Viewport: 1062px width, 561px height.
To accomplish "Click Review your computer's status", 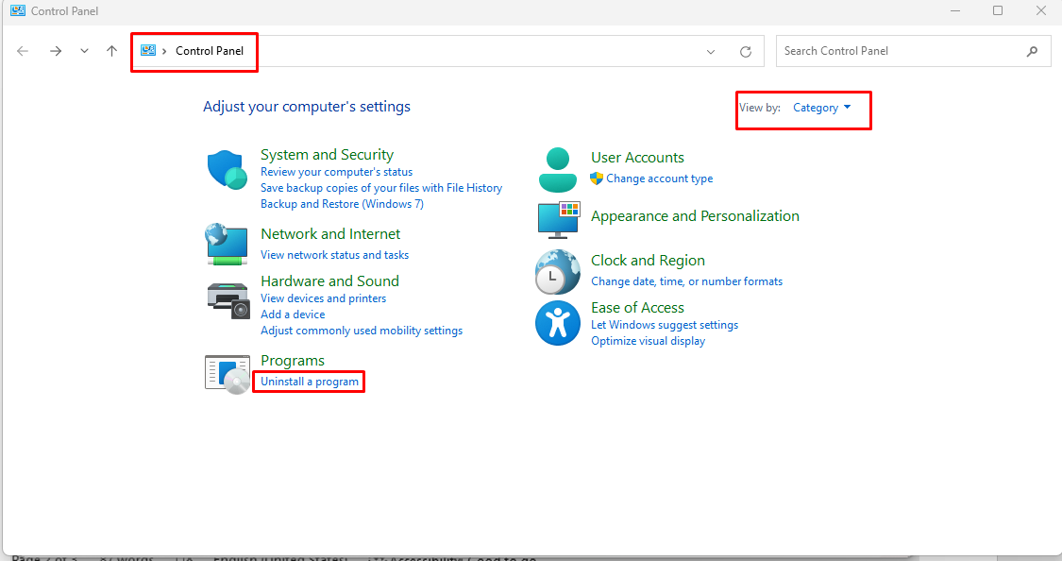I will click(337, 172).
